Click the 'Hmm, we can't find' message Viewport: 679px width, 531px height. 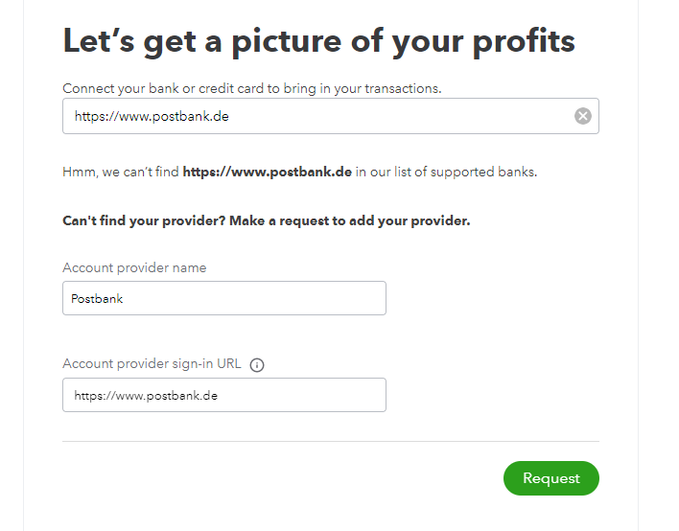click(121, 173)
